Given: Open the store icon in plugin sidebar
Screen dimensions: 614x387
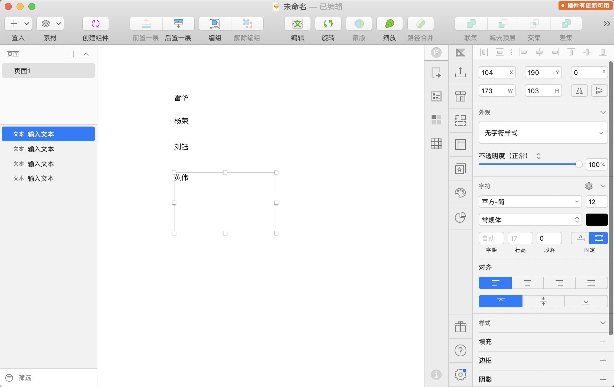Looking at the screenshot, I should pyautogui.click(x=460, y=96).
